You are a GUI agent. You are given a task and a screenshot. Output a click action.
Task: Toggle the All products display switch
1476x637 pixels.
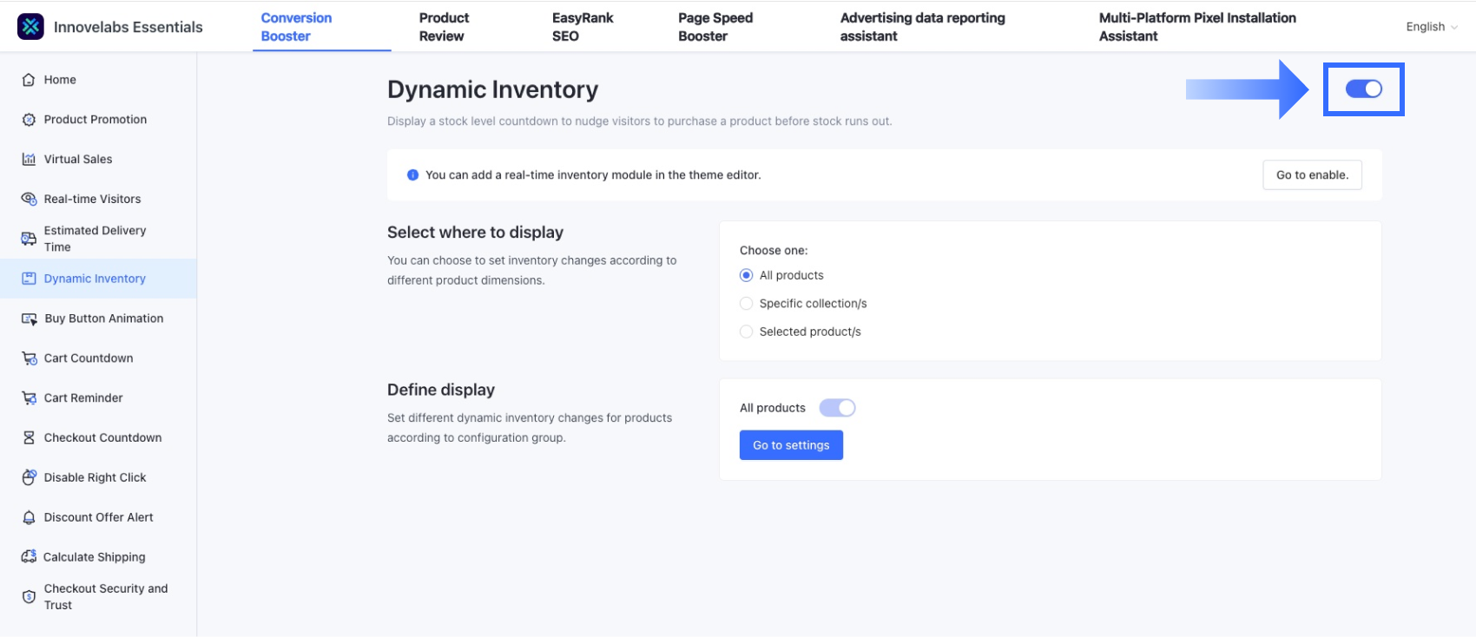837,408
